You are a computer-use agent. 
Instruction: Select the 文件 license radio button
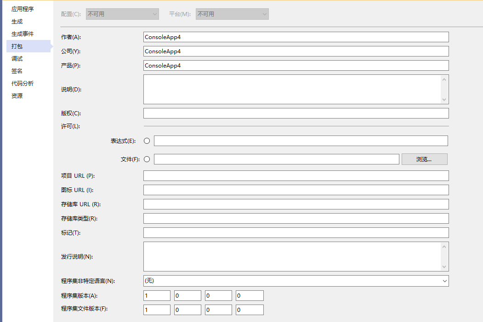[x=147, y=159]
